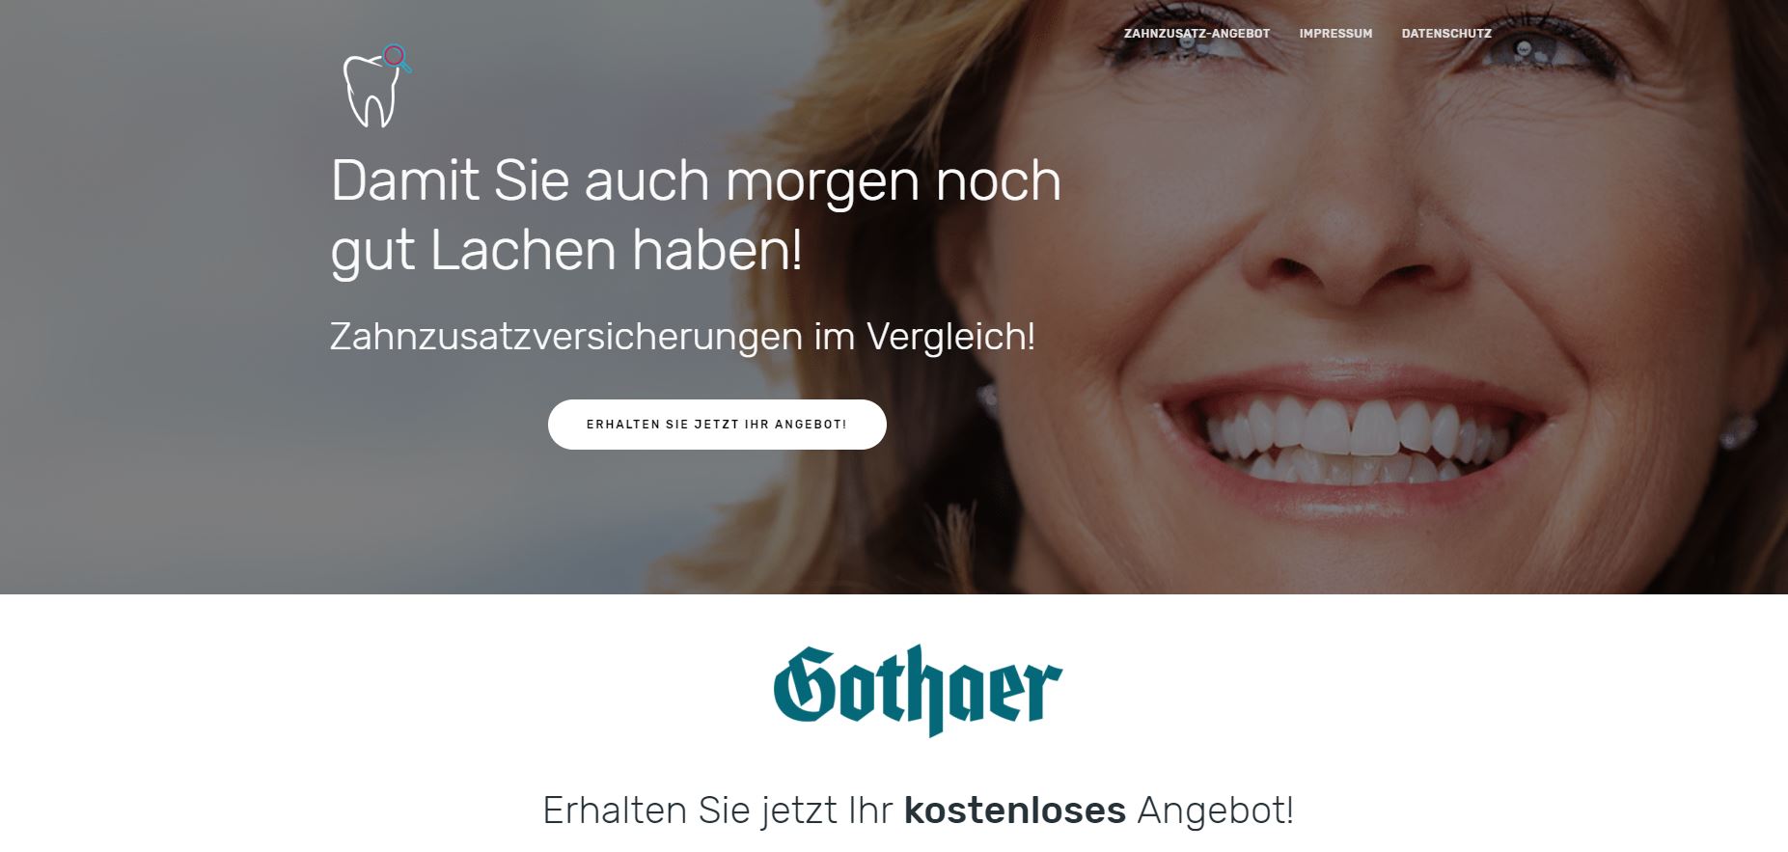Go to the Impressum page
The height and width of the screenshot is (852, 1788).
1335,34
